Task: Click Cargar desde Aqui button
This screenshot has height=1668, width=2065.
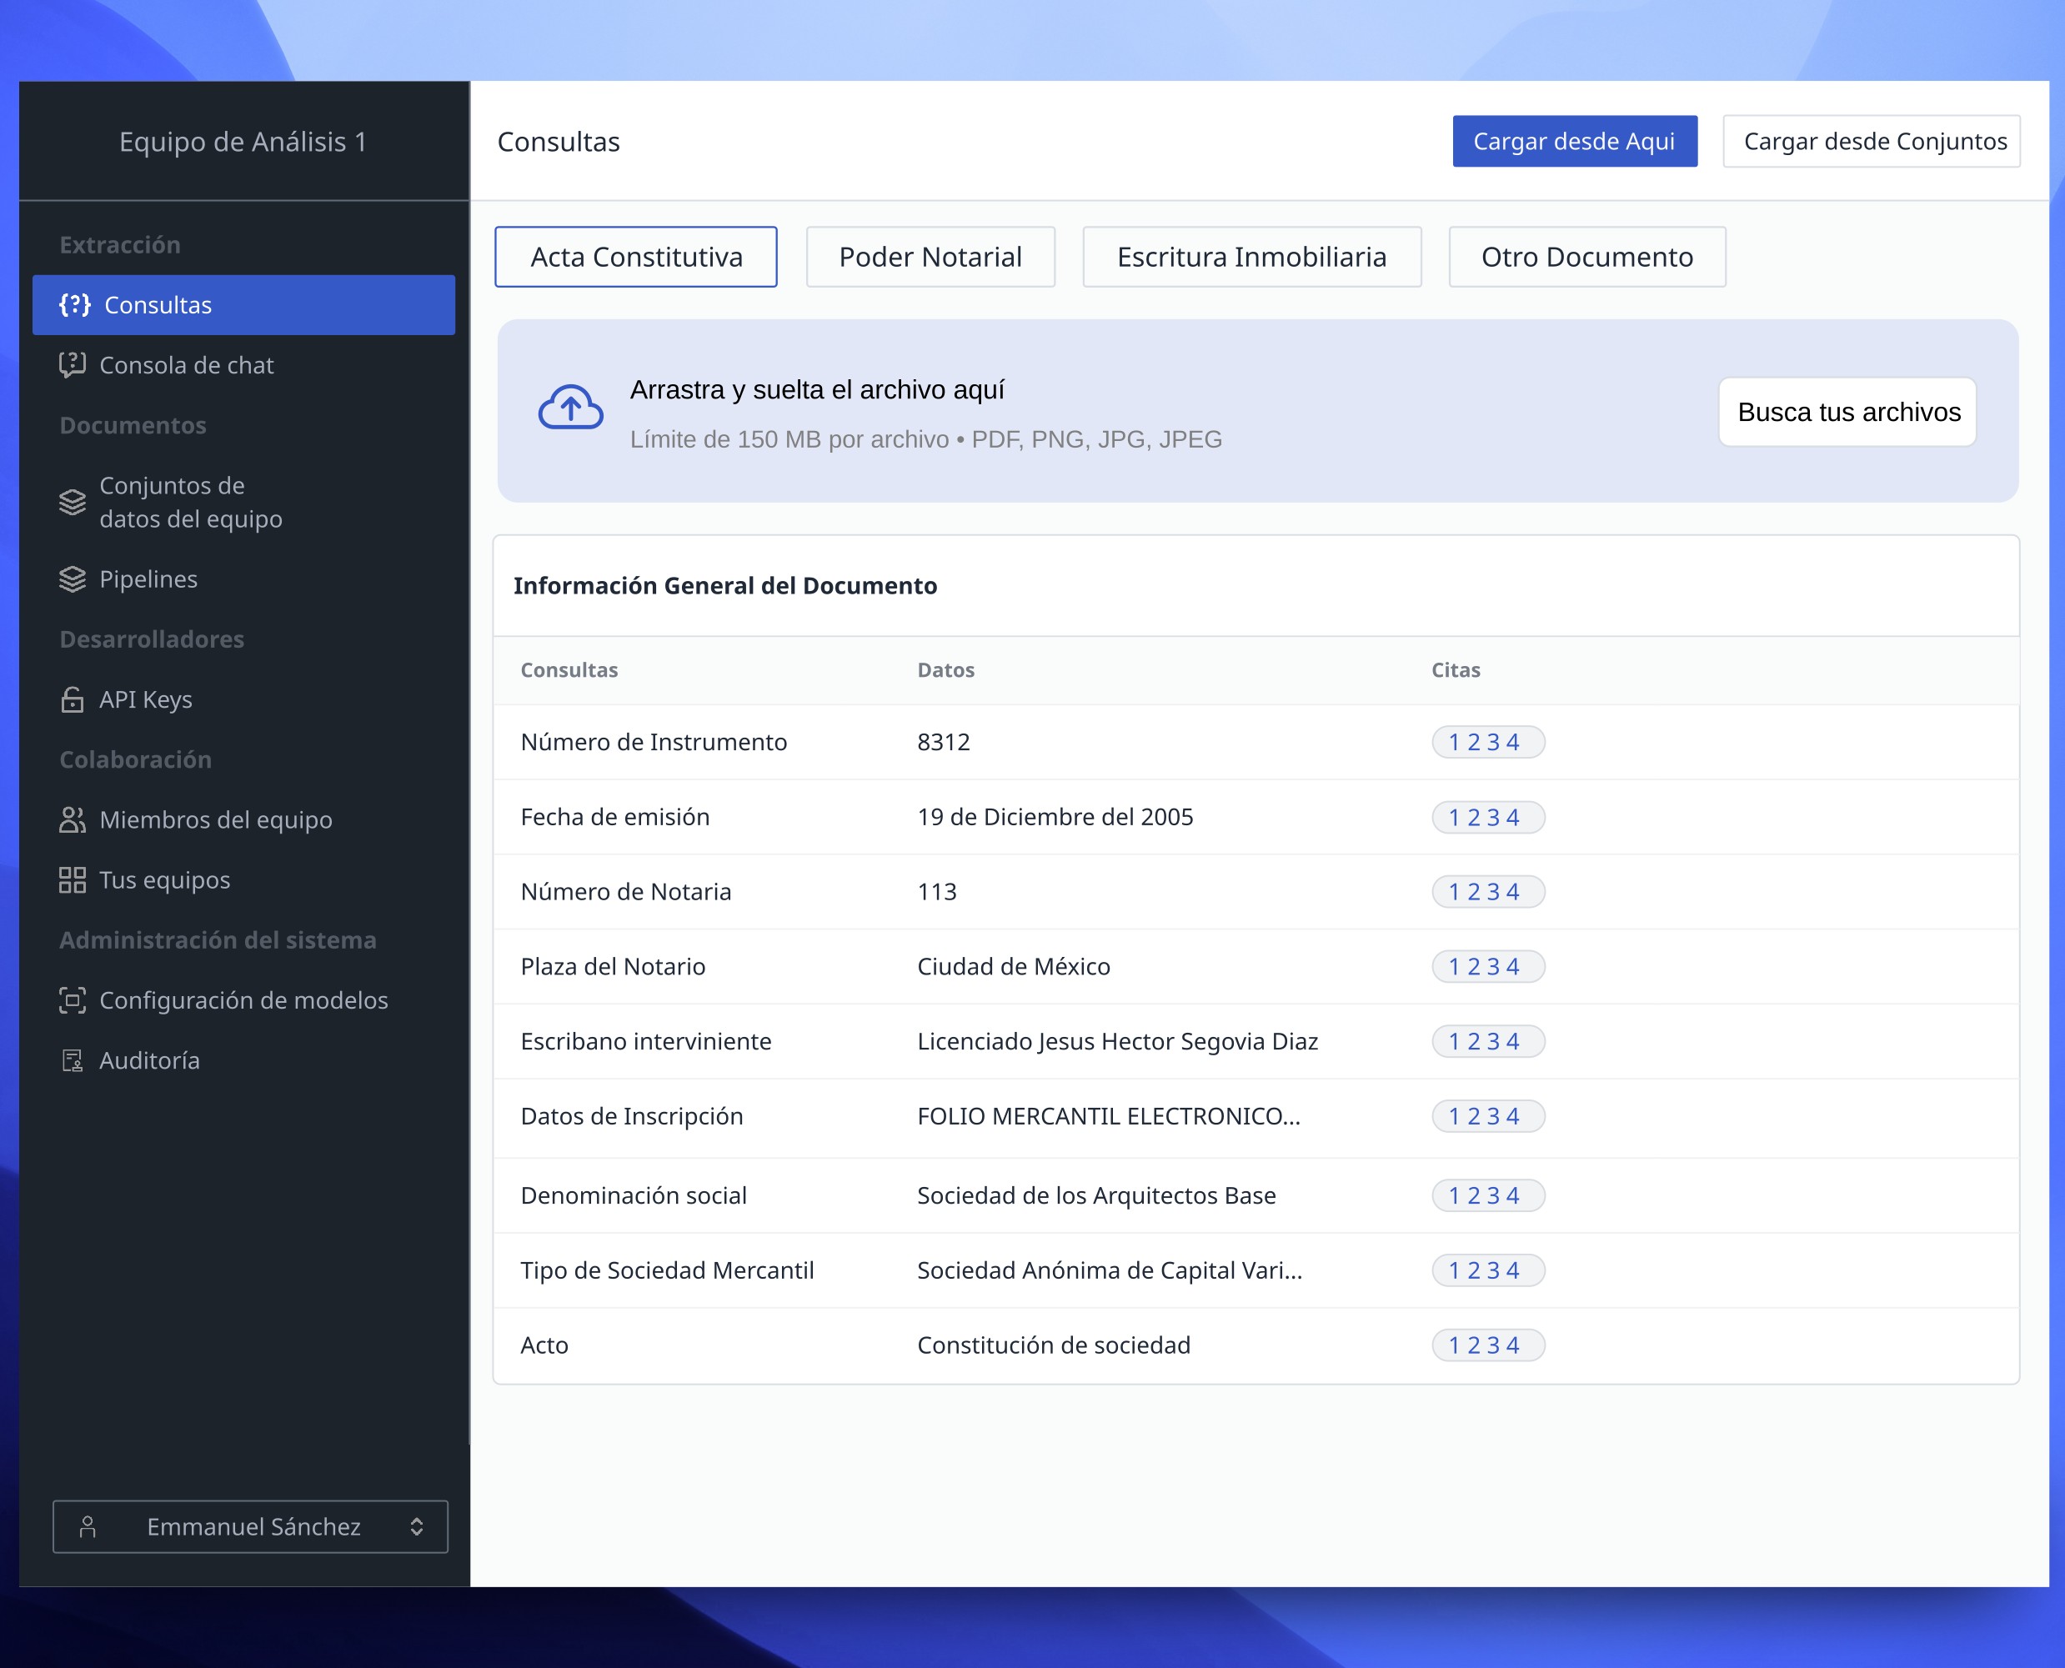Action: pyautogui.click(x=1575, y=141)
